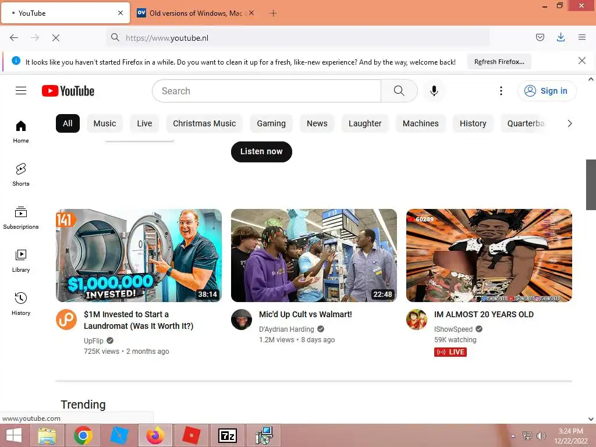Click the Walmart video thumbnail

314,256
